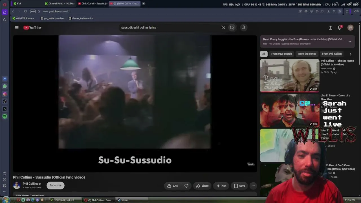361x203 pixels.
Task: Open Games_Archive bookmark
Action: click(x=82, y=18)
